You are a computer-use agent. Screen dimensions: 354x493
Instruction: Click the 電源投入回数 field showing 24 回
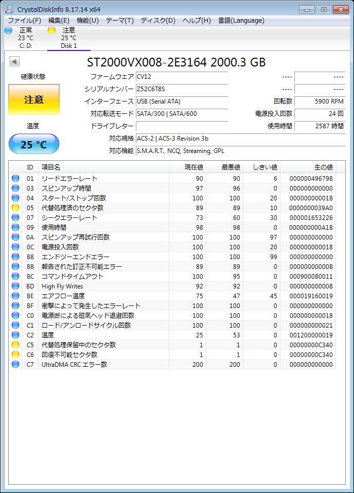click(320, 113)
